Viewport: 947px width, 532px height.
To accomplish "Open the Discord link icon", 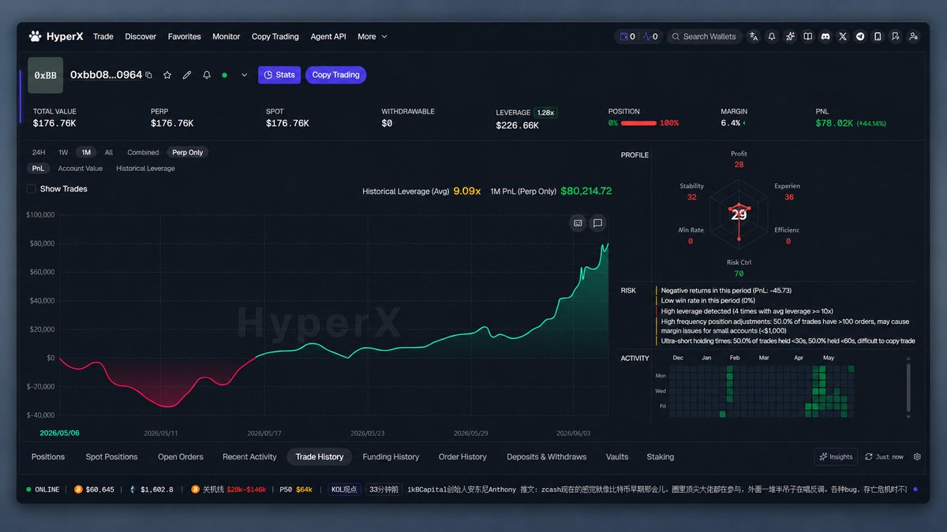I will 825,36.
